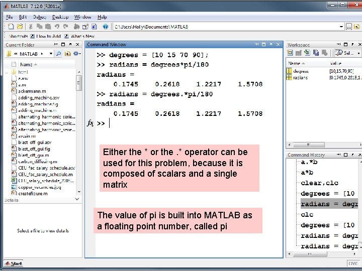The image size is (362, 271).
Task: Maximize the Current Folder panel
Action: 63,45
